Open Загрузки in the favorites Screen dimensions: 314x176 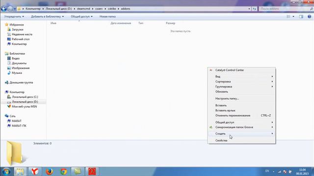tap(18, 29)
